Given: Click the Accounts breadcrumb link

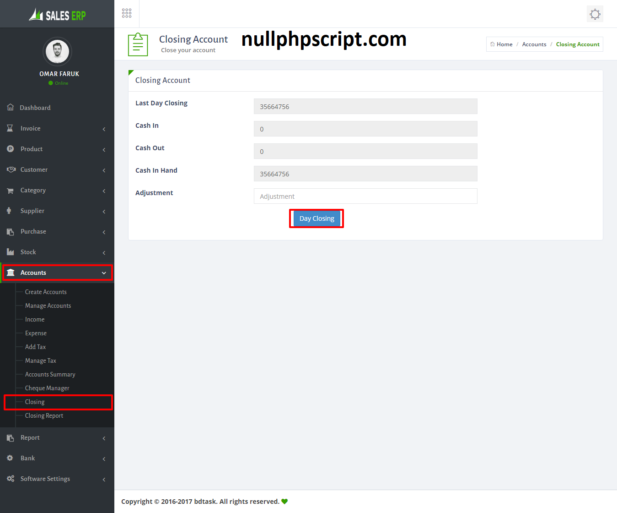Looking at the screenshot, I should coord(534,44).
